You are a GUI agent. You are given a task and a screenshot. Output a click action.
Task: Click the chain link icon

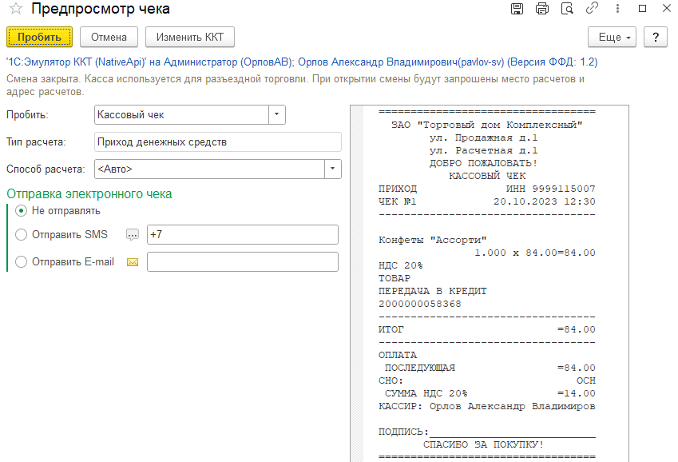point(592,9)
